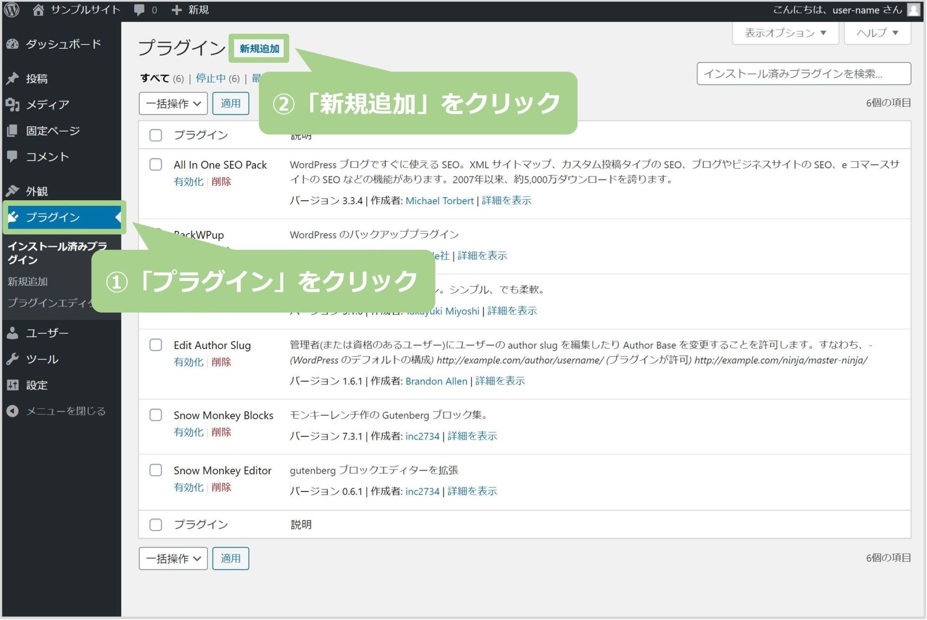The image size is (927, 620).
Task: Expand the 表示オプション panel
Action: pos(785,33)
